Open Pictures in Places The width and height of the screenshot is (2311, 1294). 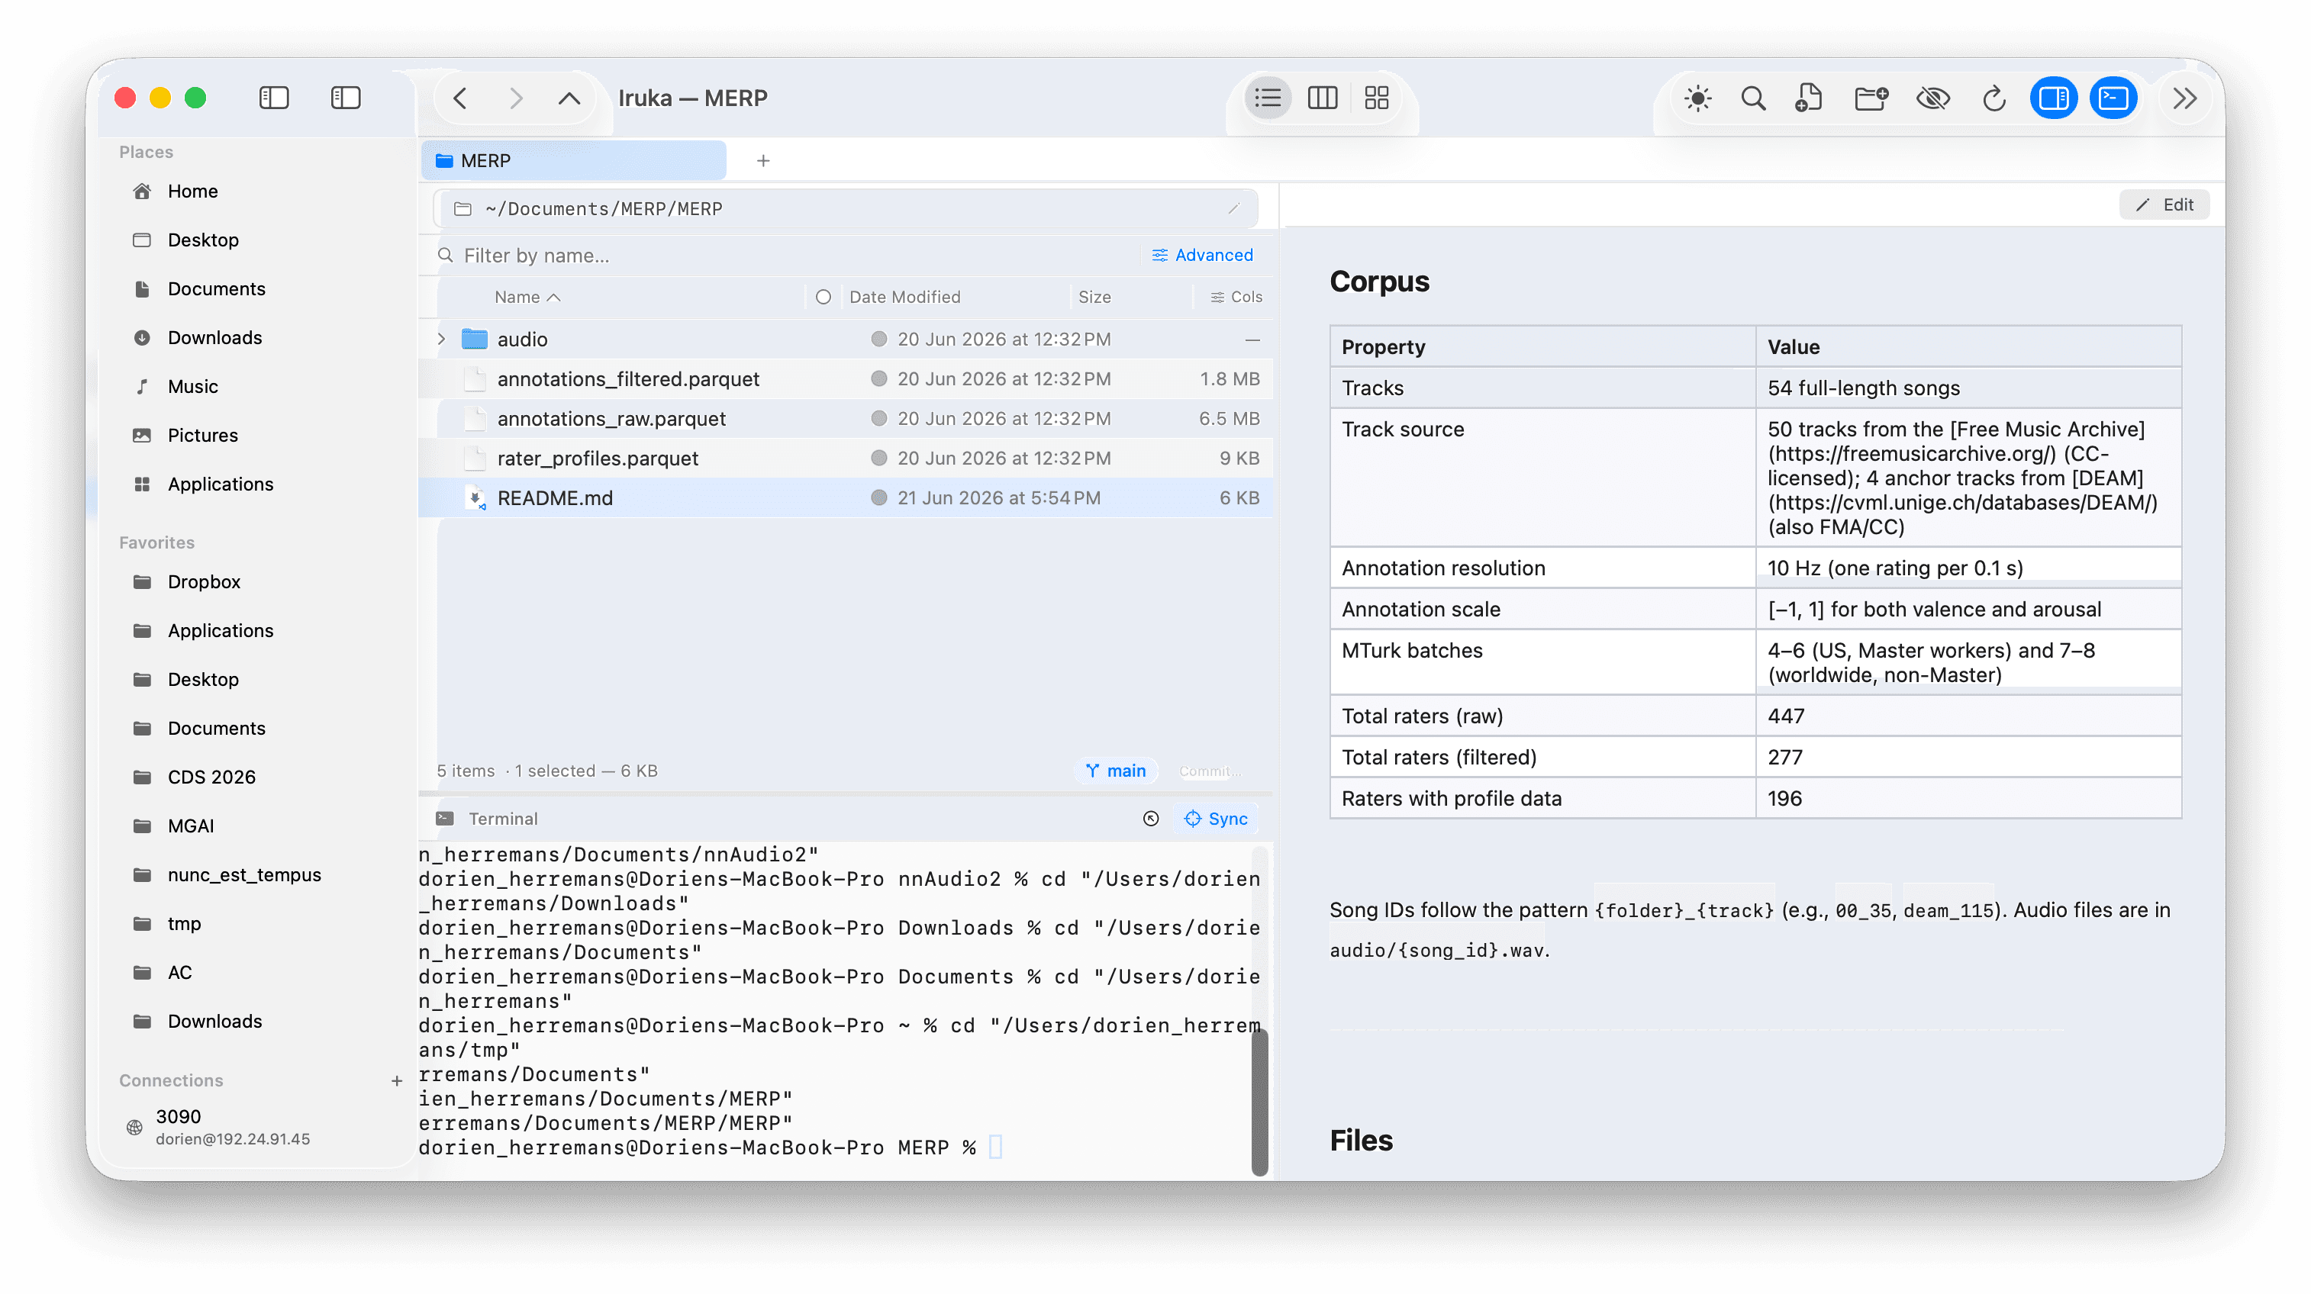(x=203, y=435)
